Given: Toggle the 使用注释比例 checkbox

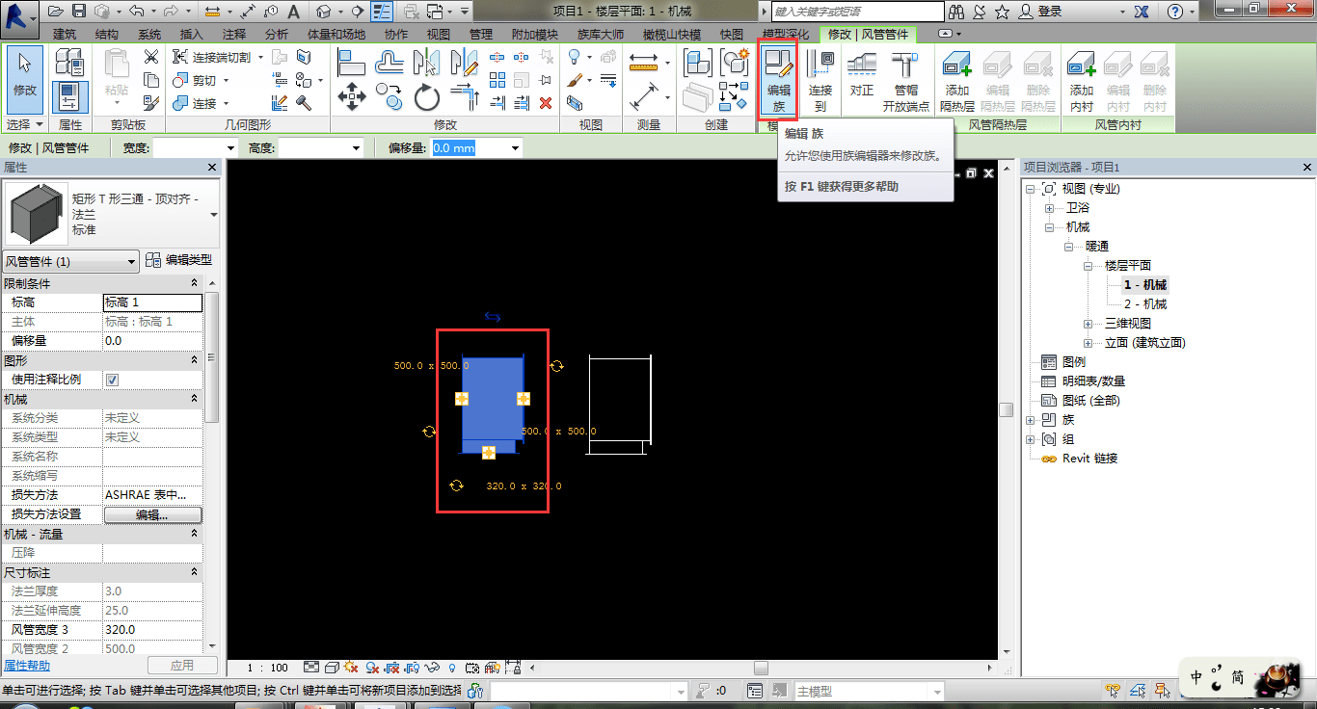Looking at the screenshot, I should pyautogui.click(x=112, y=380).
